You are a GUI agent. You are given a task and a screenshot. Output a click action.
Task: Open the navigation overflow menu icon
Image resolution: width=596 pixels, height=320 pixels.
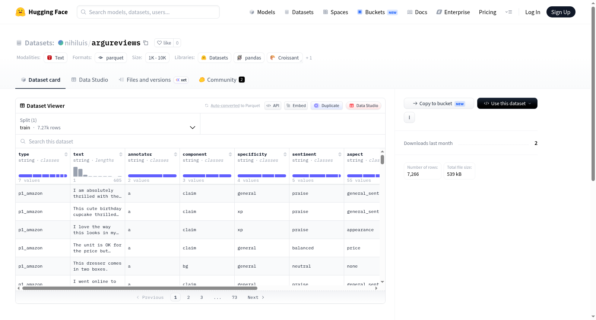pyautogui.click(x=508, y=12)
